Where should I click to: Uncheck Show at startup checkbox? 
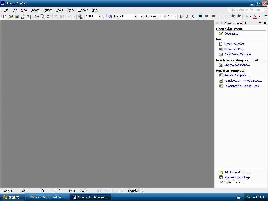click(222, 182)
